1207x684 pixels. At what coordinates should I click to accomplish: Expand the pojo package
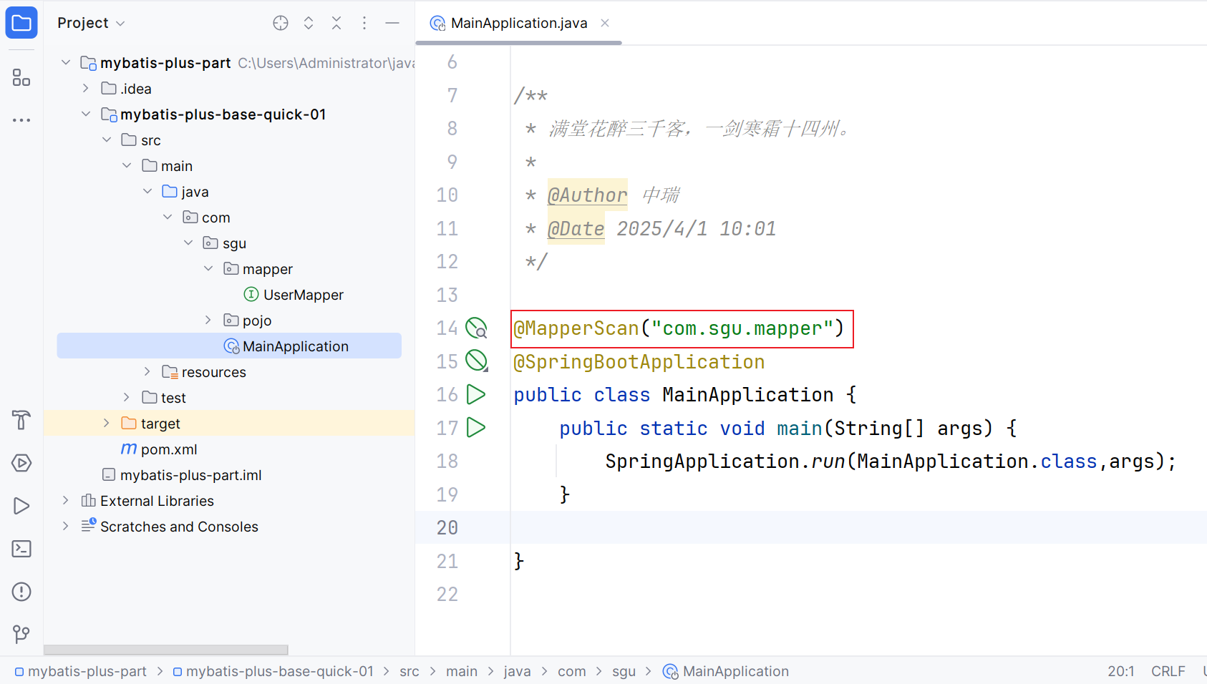point(208,320)
